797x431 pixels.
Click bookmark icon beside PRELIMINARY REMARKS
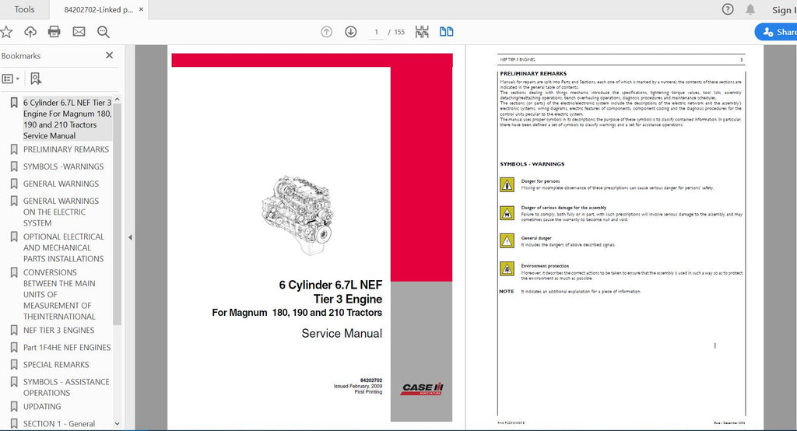14,149
